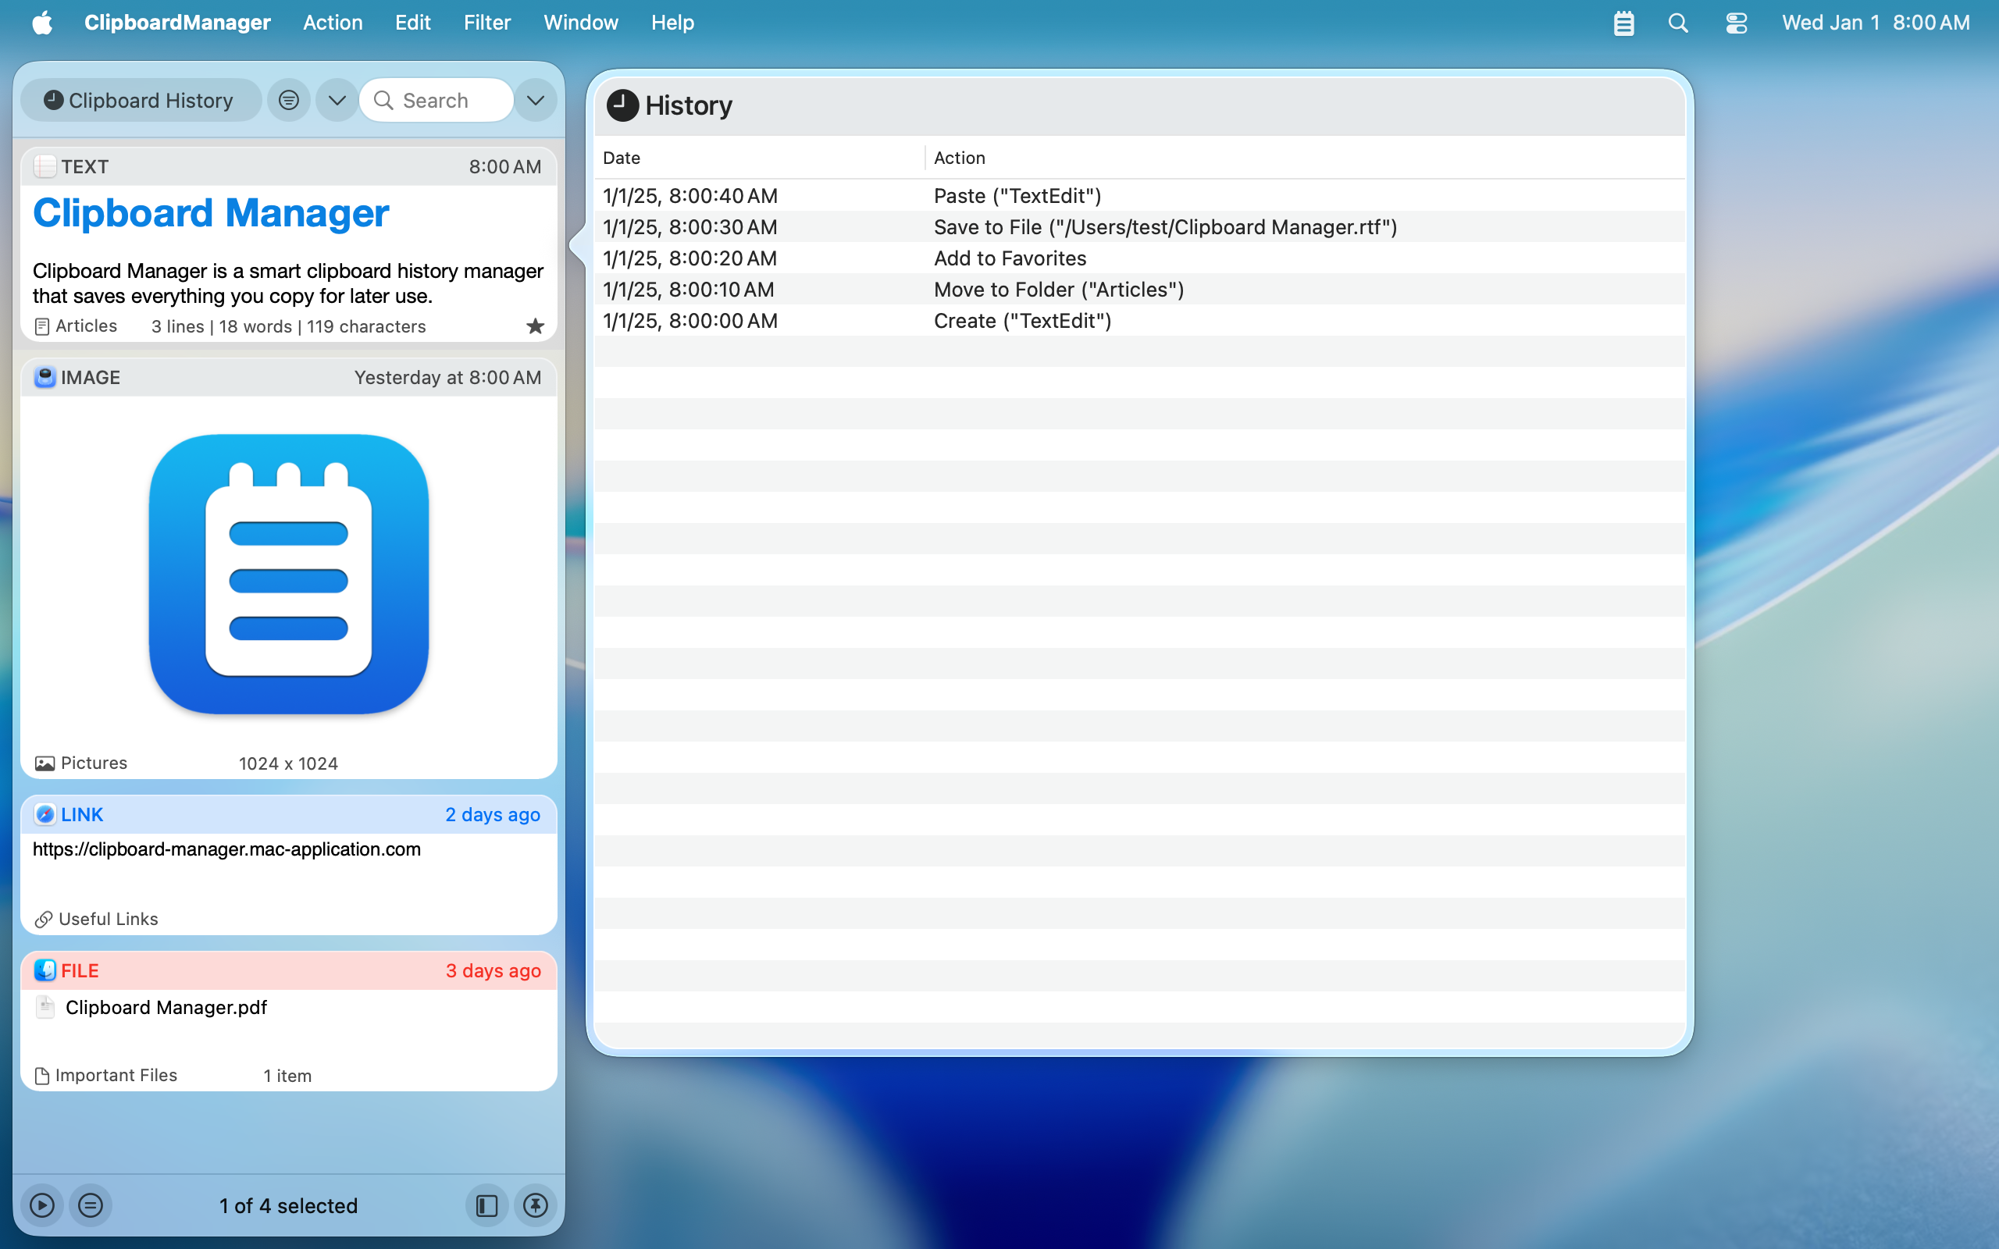The height and width of the screenshot is (1249, 1999).
Task: Toggle the favorite star on TEXT clip
Action: pyautogui.click(x=535, y=326)
